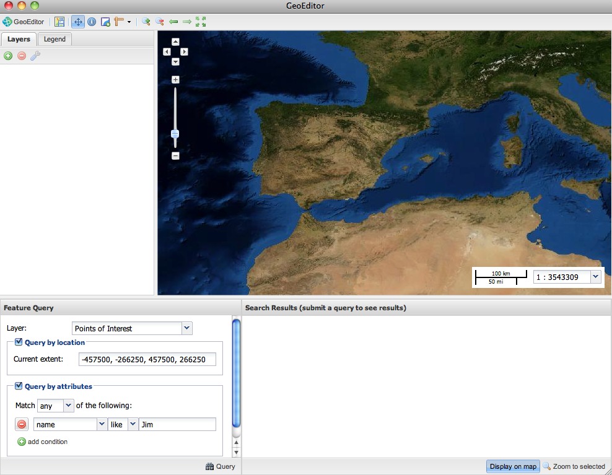The image size is (612, 475).
Task: Open layer properties with wrench icon
Action: [x=35, y=56]
